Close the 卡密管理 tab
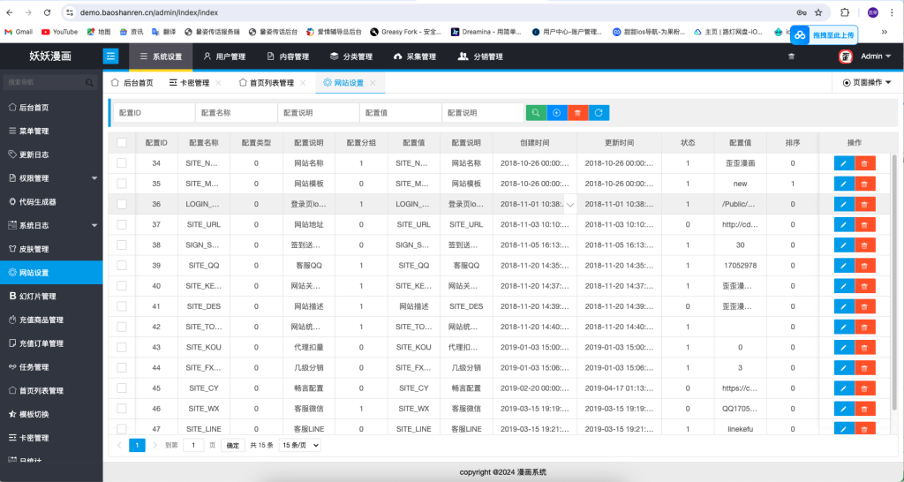Screen dimensions: 904x482 [x=219, y=83]
